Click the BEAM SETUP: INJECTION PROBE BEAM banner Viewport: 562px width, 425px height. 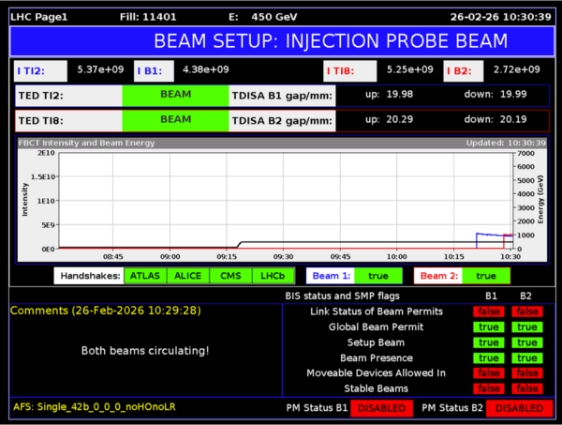330,40
